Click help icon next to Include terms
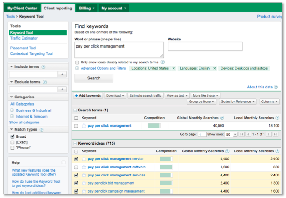The width and height of the screenshot is (286, 198). click(43, 67)
